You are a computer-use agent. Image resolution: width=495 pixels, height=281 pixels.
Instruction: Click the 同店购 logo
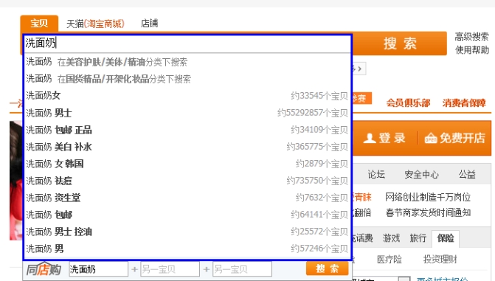[x=44, y=269]
